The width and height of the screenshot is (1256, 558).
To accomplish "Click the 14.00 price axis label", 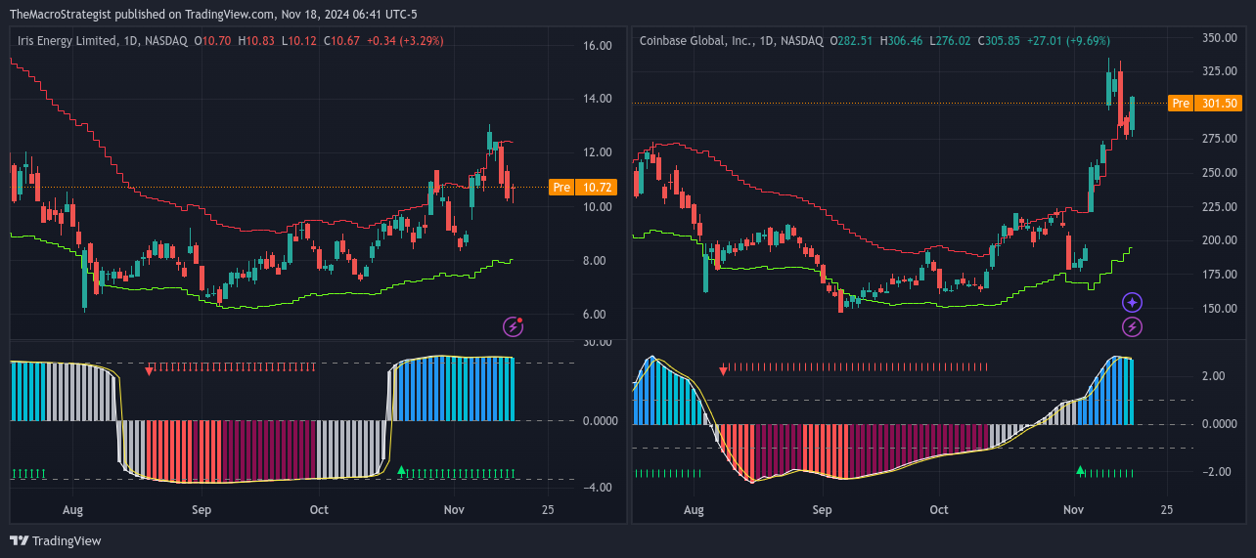I will [x=597, y=99].
